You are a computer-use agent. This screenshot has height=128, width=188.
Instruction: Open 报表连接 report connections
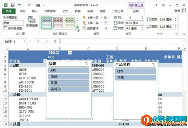[x=32, y=21]
